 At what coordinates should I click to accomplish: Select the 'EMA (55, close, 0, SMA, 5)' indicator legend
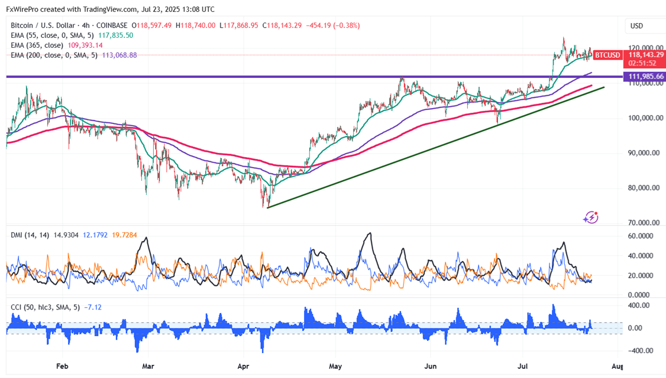click(x=52, y=35)
